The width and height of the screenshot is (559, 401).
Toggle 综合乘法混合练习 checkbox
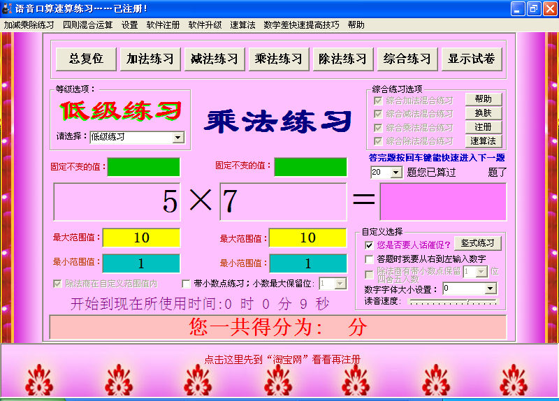pos(378,128)
